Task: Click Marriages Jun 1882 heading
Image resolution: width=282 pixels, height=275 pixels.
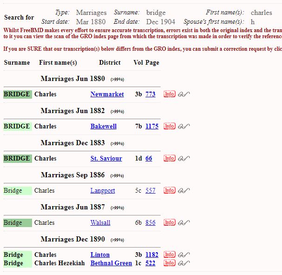Action: (72, 111)
